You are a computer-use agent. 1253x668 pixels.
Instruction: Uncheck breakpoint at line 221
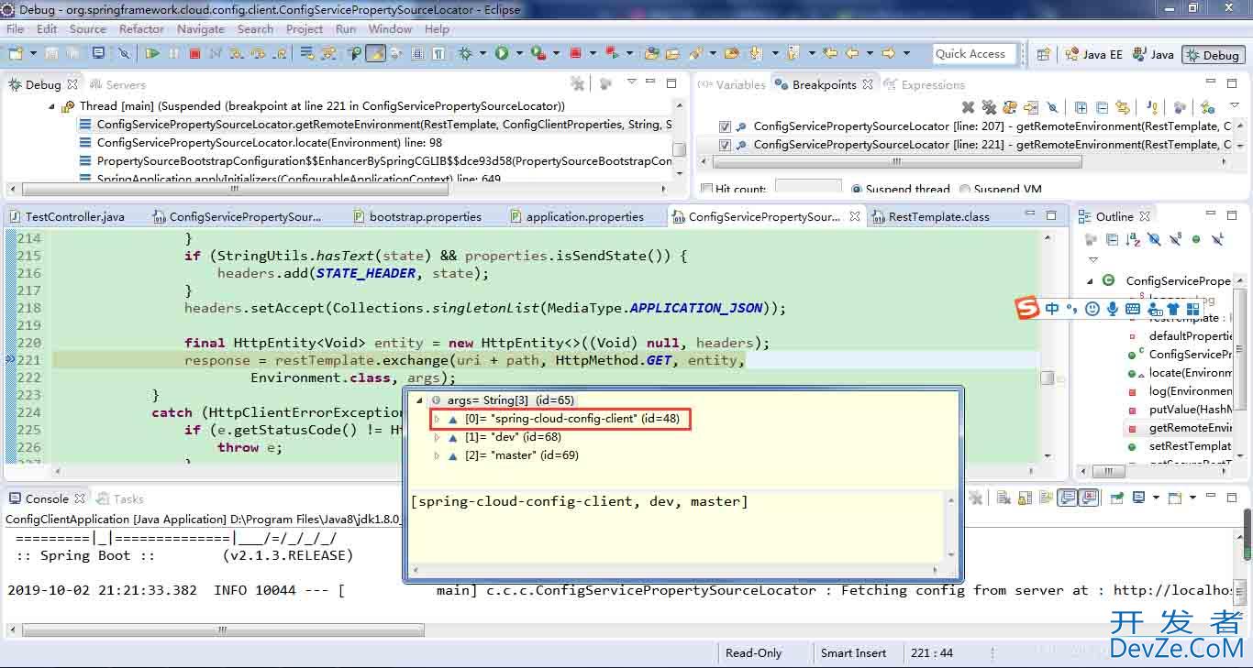726,145
